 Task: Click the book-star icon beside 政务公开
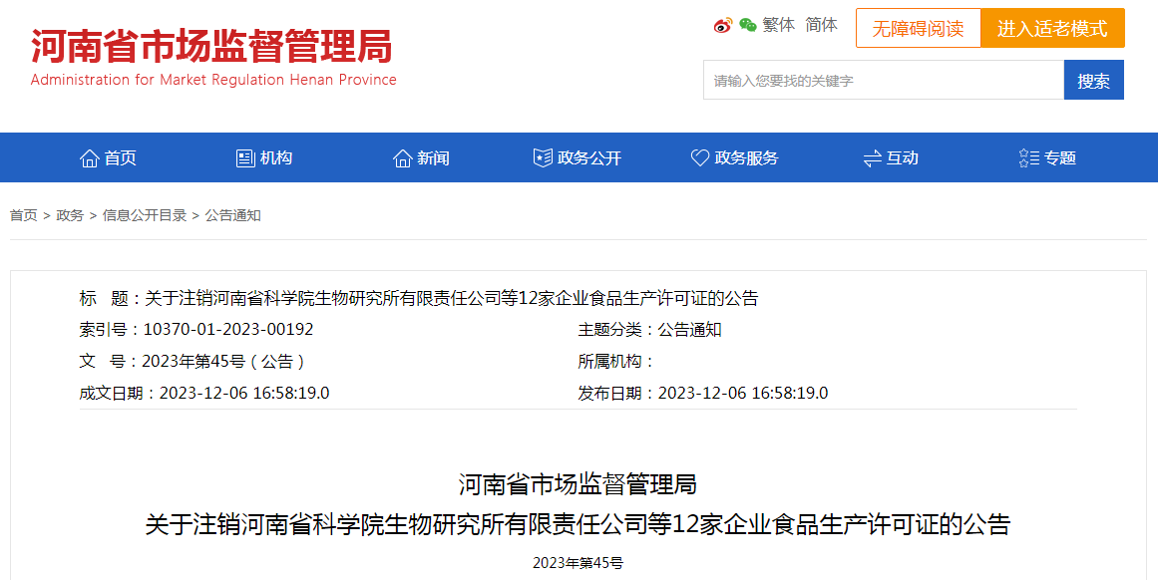pos(543,157)
